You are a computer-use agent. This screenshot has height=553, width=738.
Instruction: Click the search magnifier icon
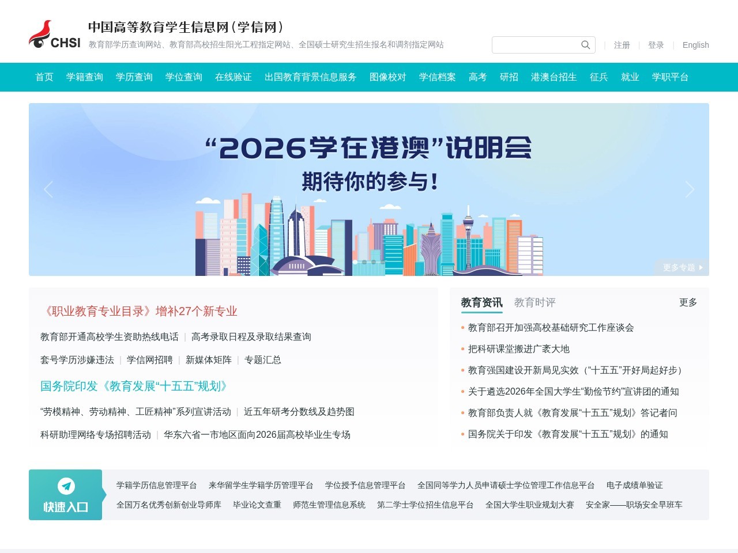[x=585, y=45]
